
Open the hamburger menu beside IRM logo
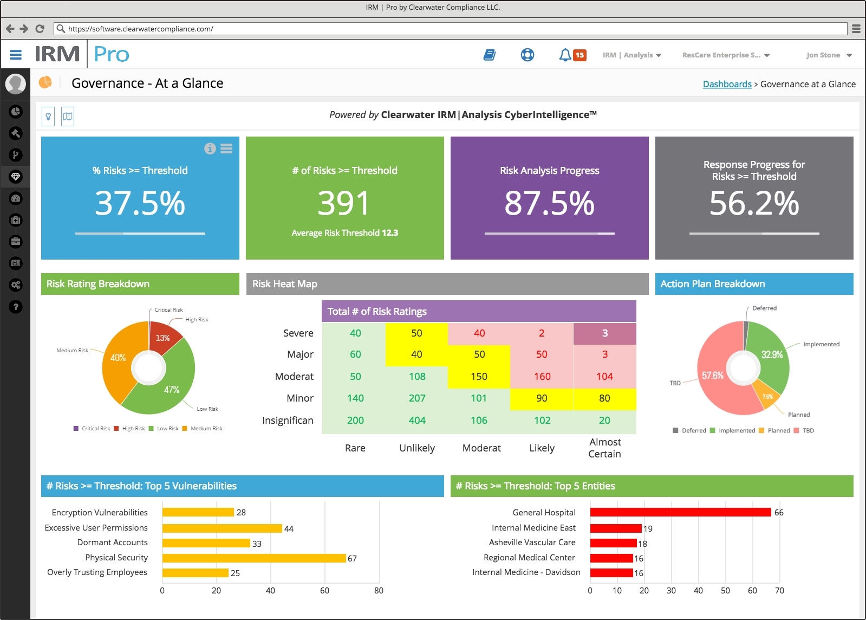click(x=16, y=55)
